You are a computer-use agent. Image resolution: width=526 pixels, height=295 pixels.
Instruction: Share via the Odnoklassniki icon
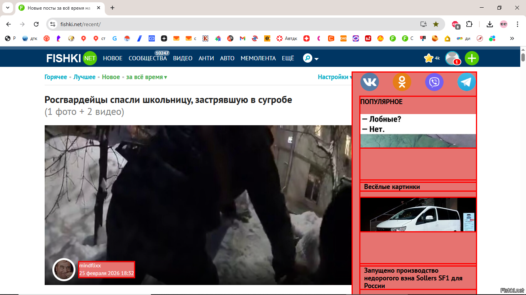402,82
